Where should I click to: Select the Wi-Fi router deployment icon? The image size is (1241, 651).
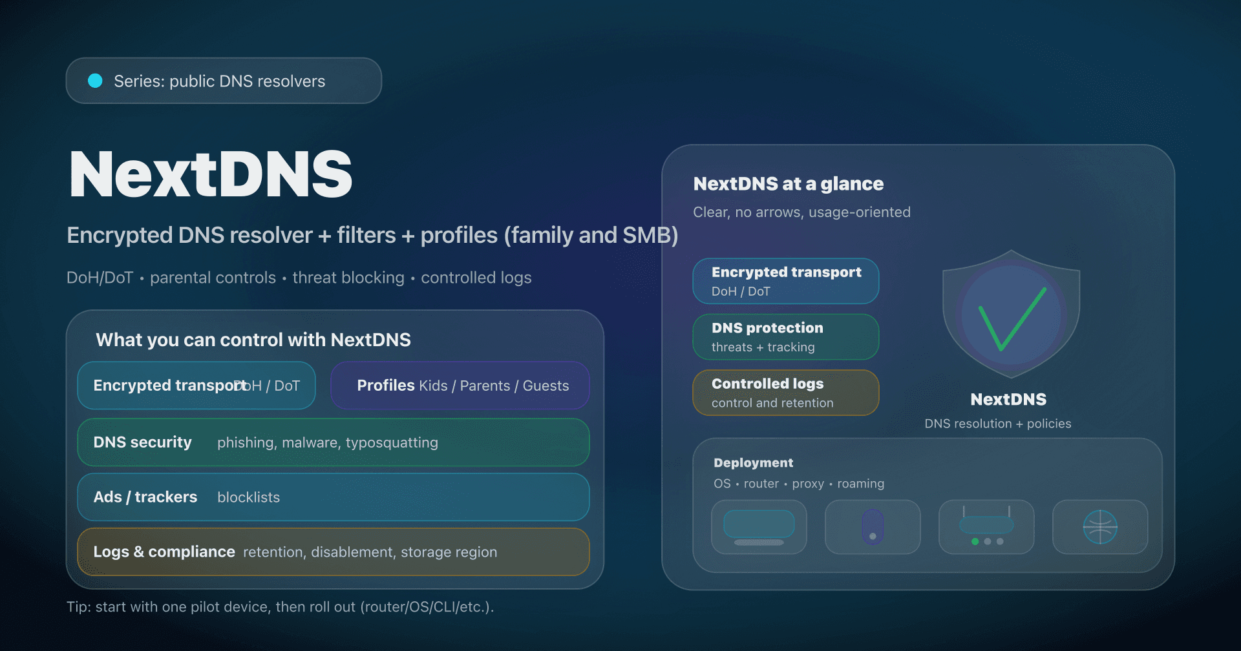coord(986,526)
